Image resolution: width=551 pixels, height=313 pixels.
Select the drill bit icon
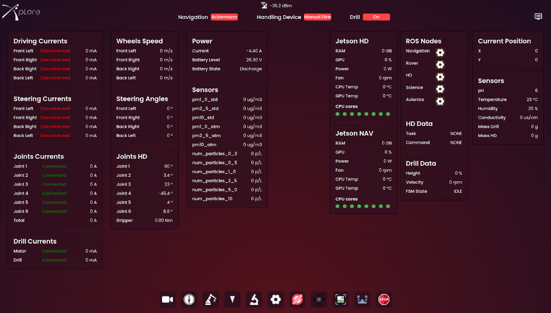coord(232,300)
